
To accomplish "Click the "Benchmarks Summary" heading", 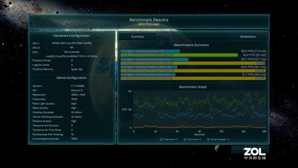I will (x=191, y=45).
